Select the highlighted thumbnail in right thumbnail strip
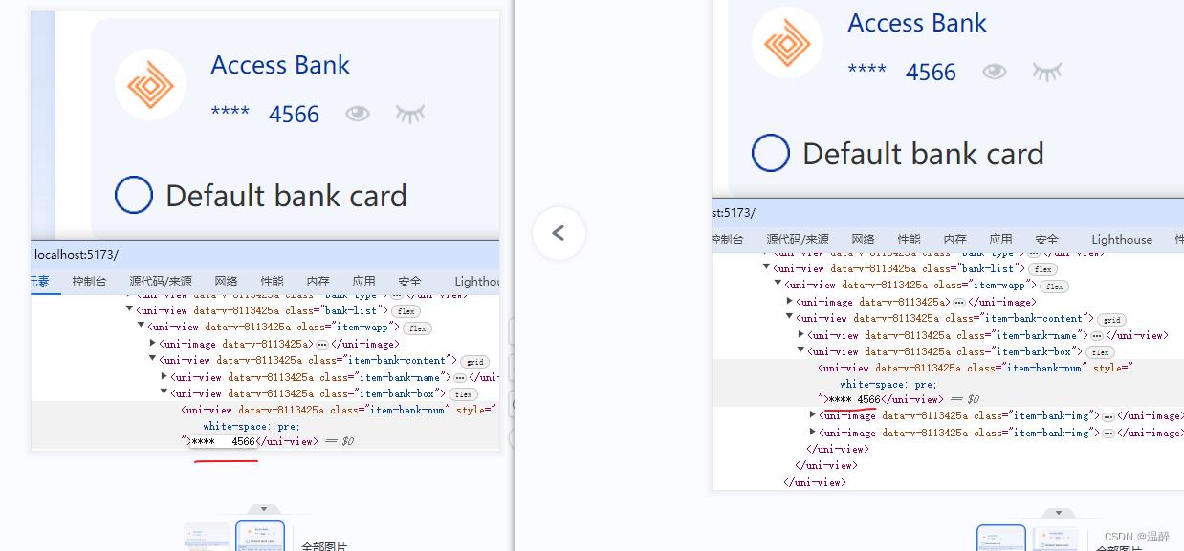 (1001, 538)
